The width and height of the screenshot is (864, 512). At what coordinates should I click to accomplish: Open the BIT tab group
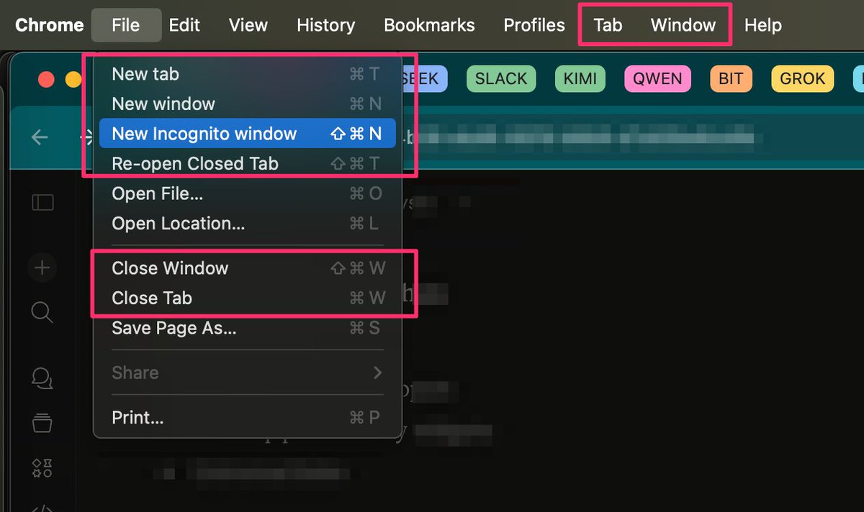point(731,78)
